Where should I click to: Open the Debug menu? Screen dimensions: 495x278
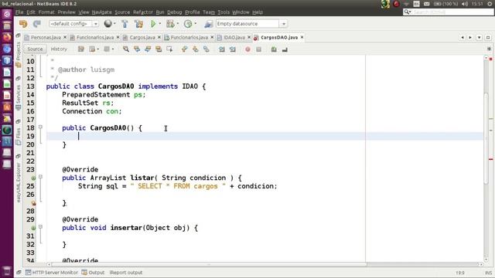point(174,12)
